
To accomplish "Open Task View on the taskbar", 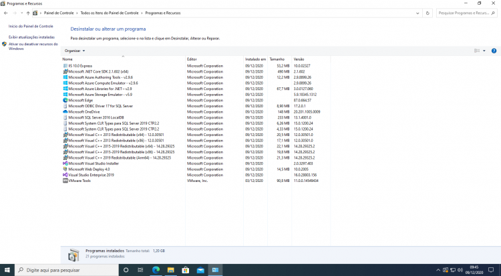I will tap(140, 270).
